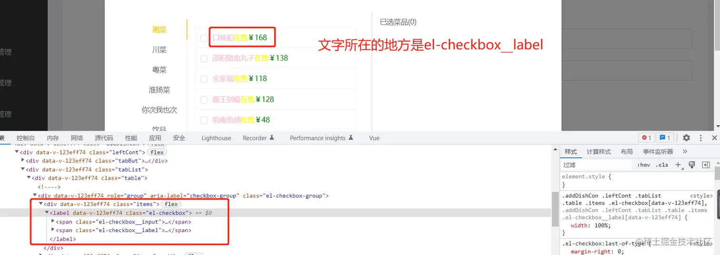Check the 口味蛇 dish checkbox

204,38
